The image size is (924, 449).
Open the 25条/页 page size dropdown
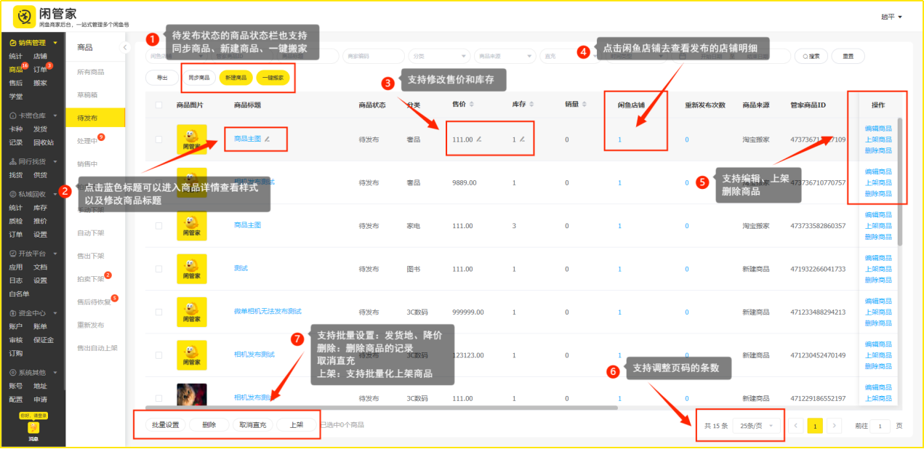click(756, 426)
